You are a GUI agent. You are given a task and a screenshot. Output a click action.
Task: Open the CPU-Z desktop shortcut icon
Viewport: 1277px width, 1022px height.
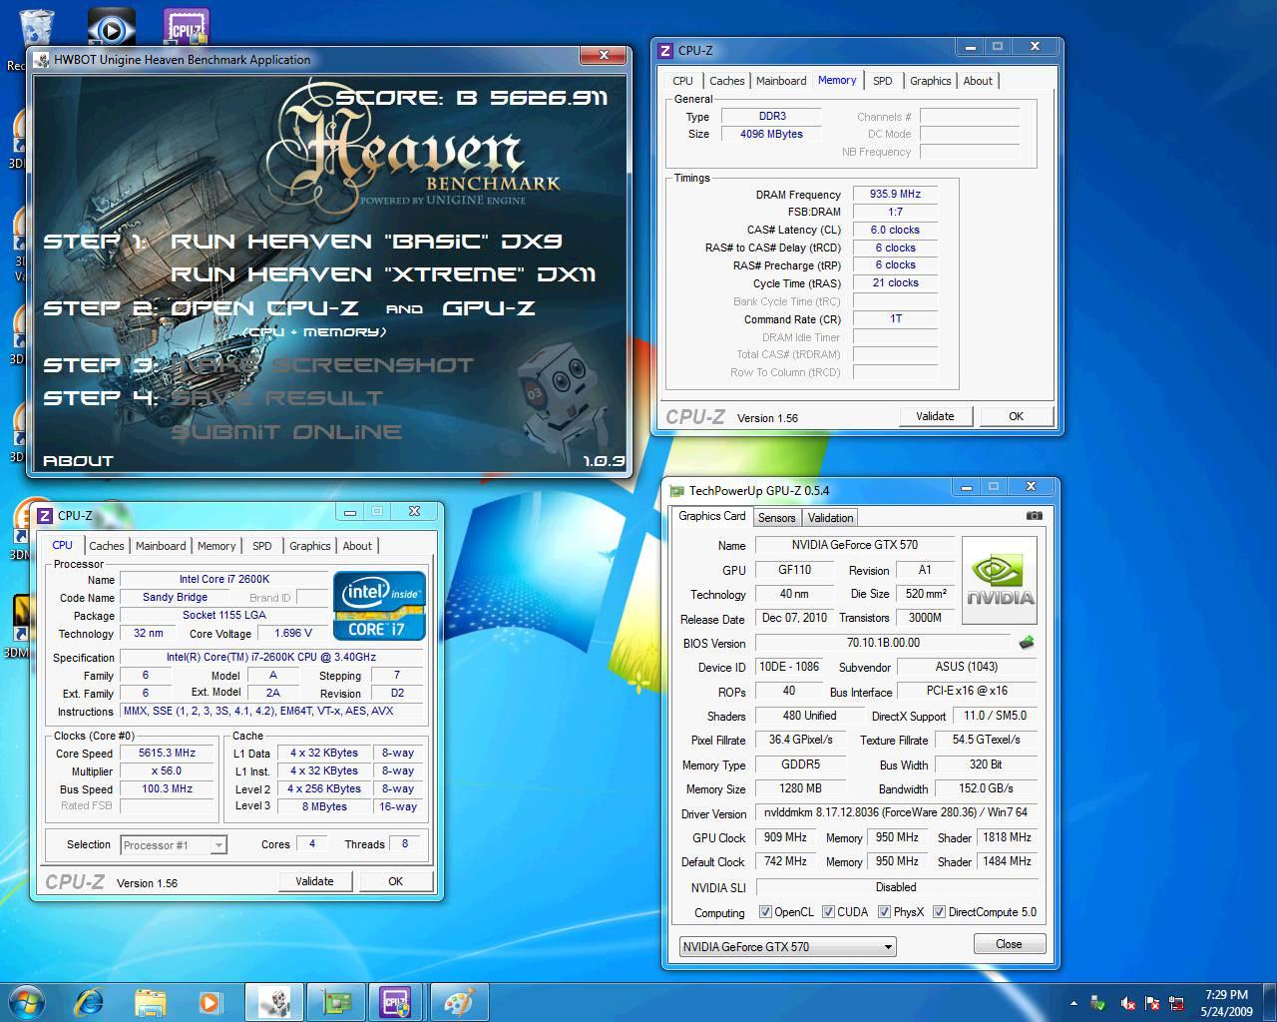pos(187,26)
